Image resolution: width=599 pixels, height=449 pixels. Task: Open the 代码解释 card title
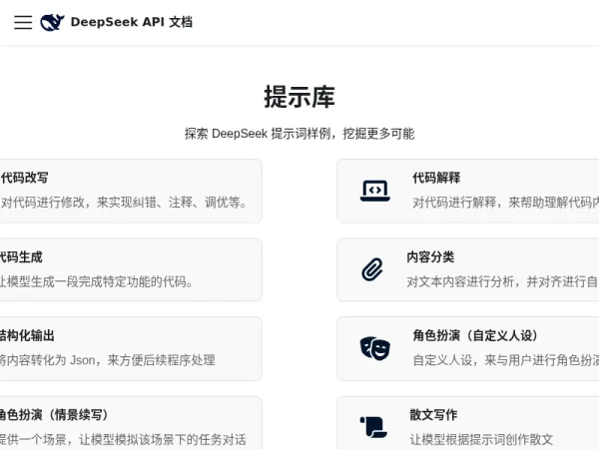coord(436,178)
